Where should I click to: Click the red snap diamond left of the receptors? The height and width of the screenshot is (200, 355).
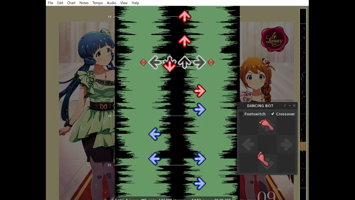coord(143,62)
